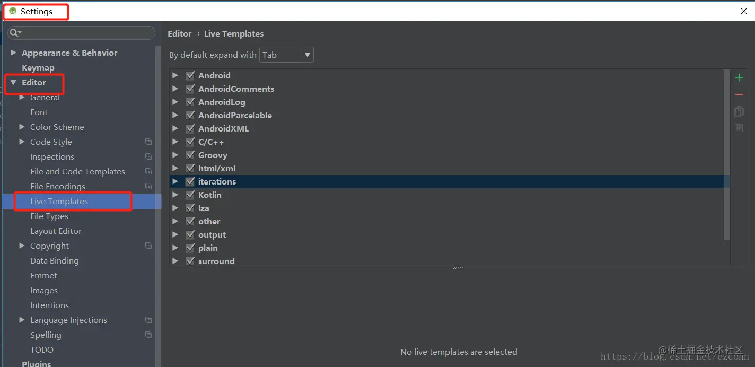Expand the iterations template group arrow
The image size is (755, 367).
(175, 181)
